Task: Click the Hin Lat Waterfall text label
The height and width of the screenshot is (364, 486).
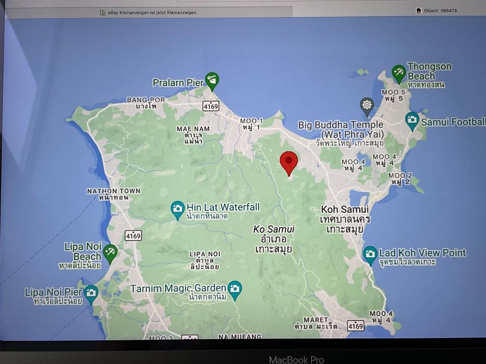Action: pos(223,207)
